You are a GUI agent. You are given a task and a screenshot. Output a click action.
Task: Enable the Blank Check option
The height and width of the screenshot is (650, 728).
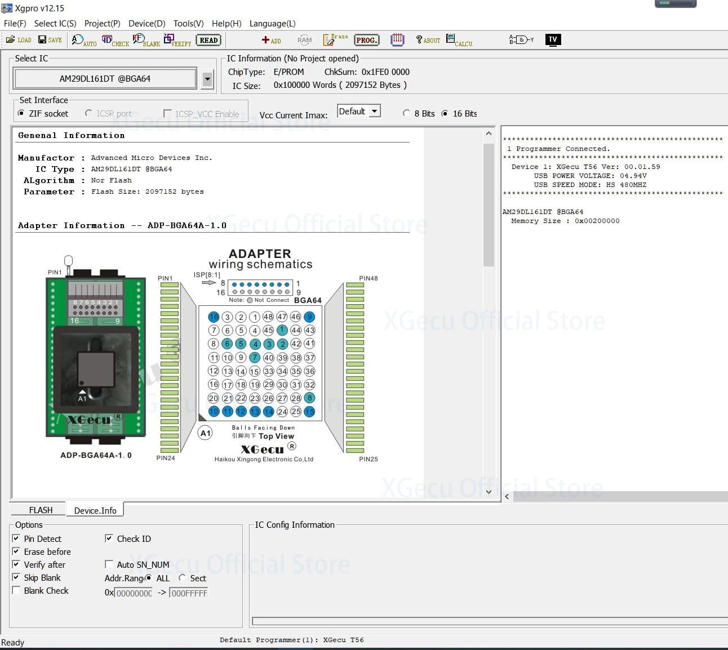pyautogui.click(x=16, y=590)
